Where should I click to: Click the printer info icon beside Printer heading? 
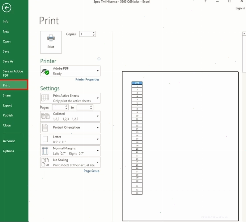coord(99,59)
